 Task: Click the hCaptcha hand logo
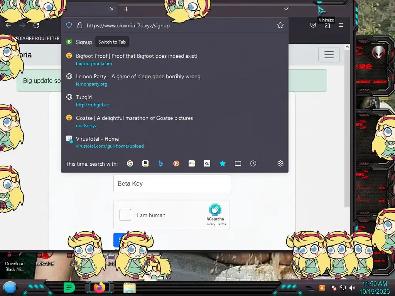[215, 209]
